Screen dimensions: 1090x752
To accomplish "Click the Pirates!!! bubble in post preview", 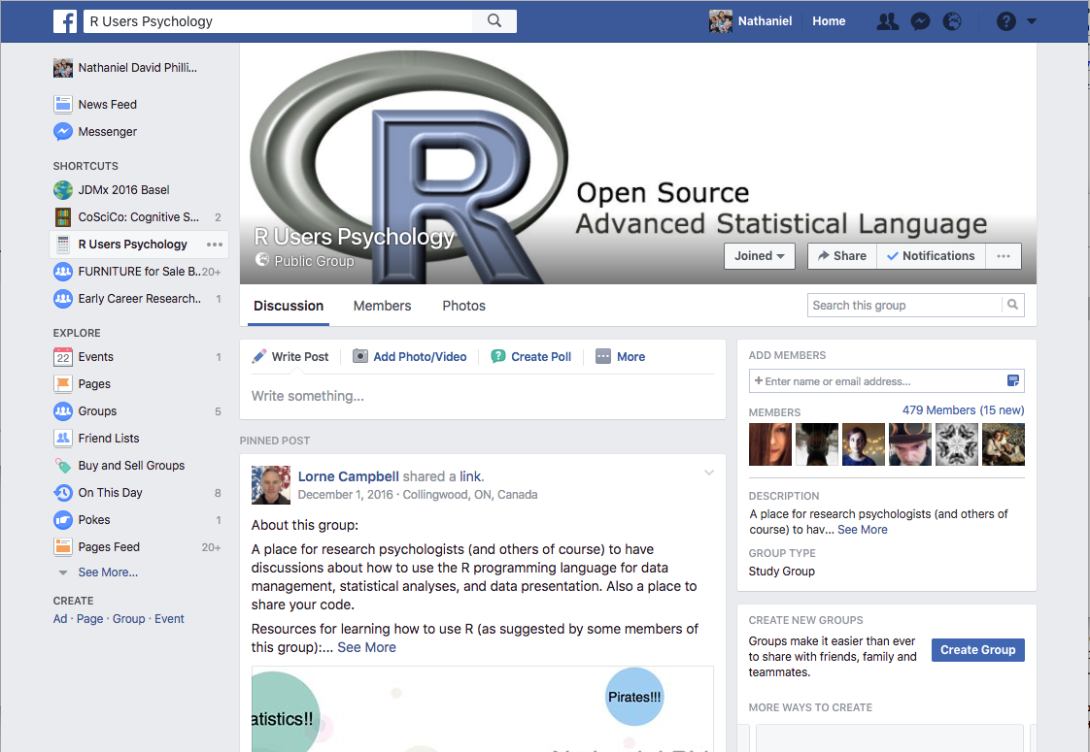I will click(x=634, y=697).
